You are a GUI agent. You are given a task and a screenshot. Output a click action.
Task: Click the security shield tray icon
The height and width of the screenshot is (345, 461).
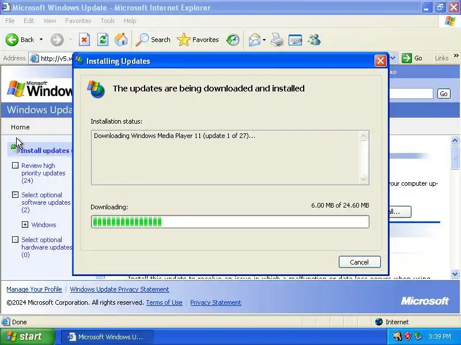coord(407,336)
